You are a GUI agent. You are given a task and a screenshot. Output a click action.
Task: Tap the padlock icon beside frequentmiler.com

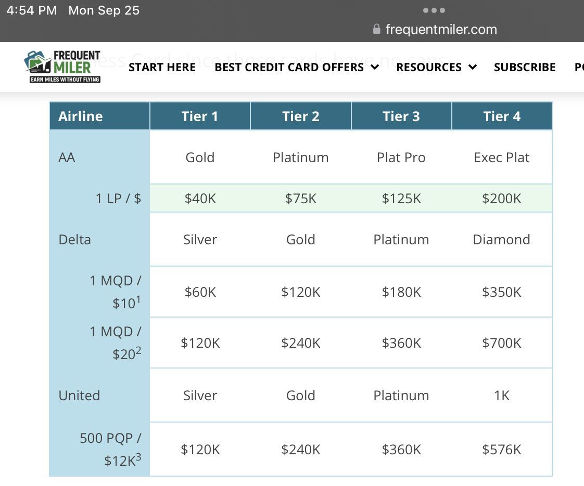point(376,29)
